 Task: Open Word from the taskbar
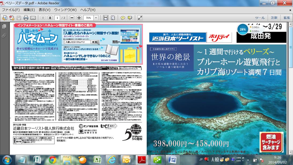point(172,160)
